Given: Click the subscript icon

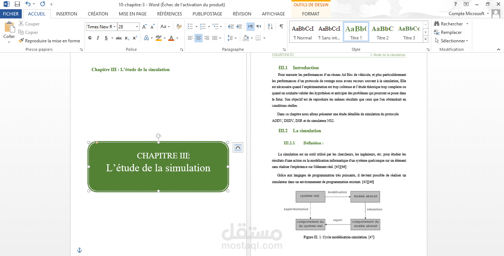Looking at the screenshot, I should [x=127, y=38].
